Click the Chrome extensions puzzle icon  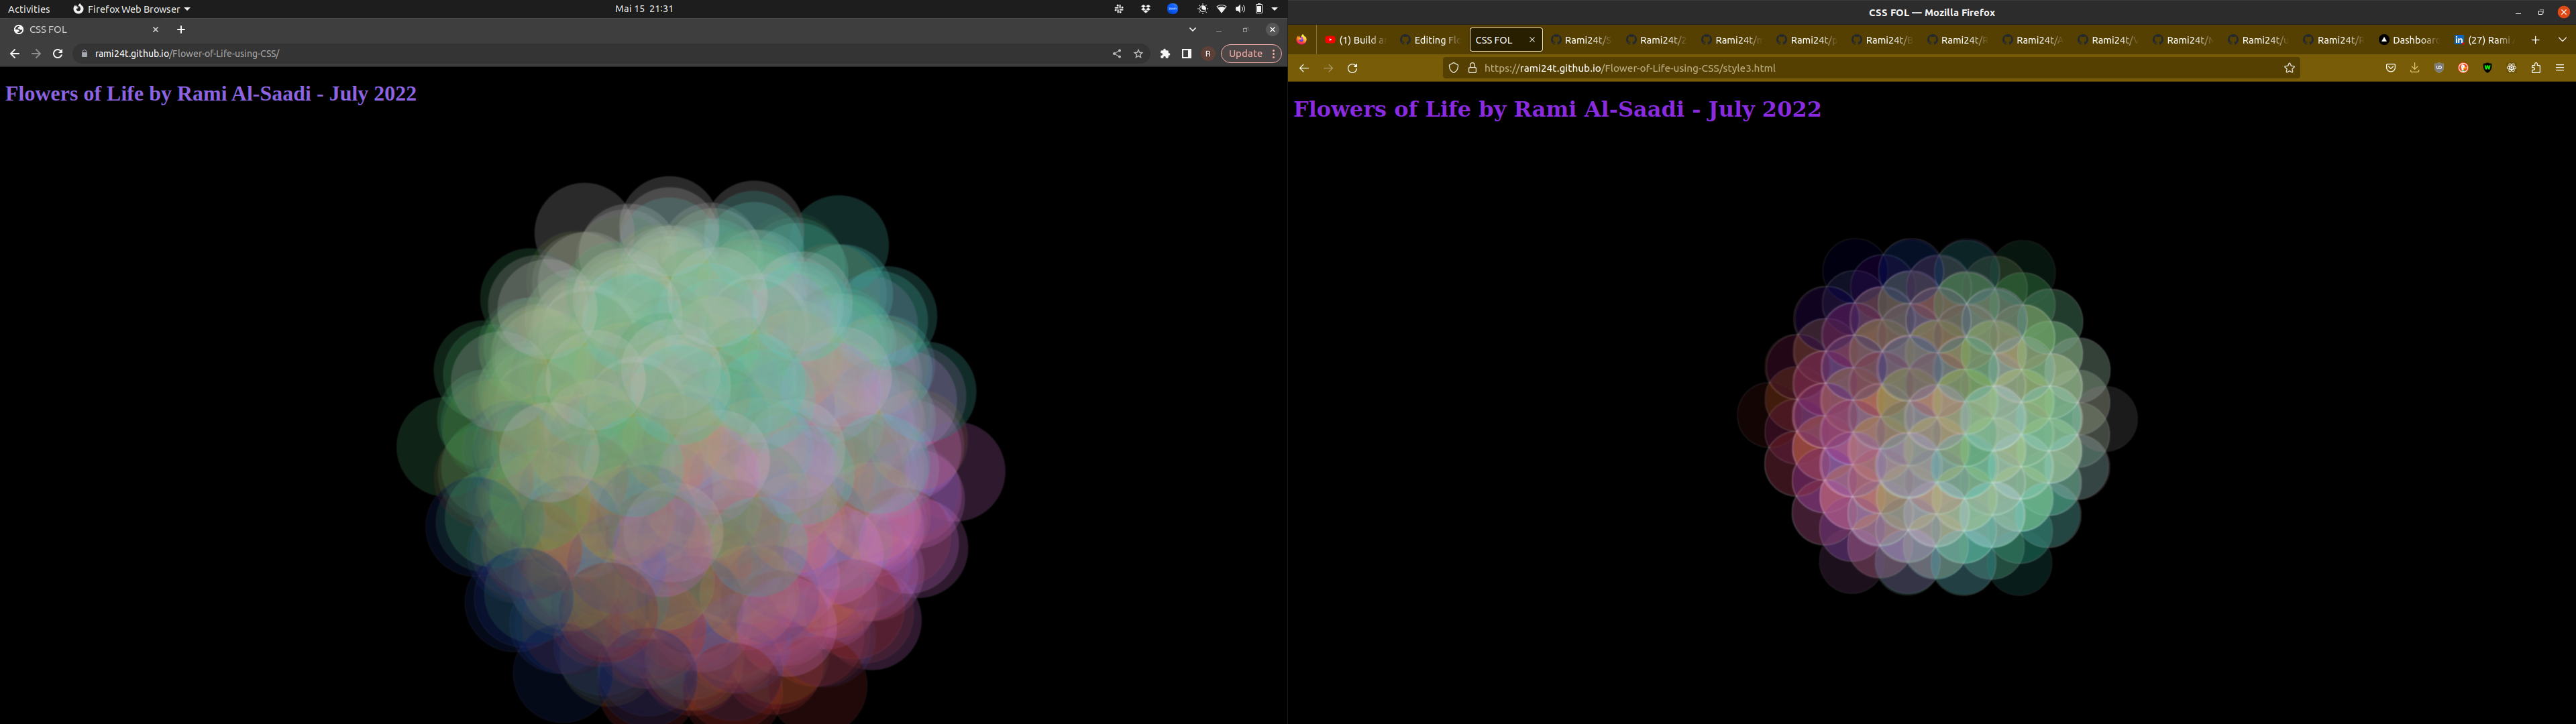(x=1164, y=54)
